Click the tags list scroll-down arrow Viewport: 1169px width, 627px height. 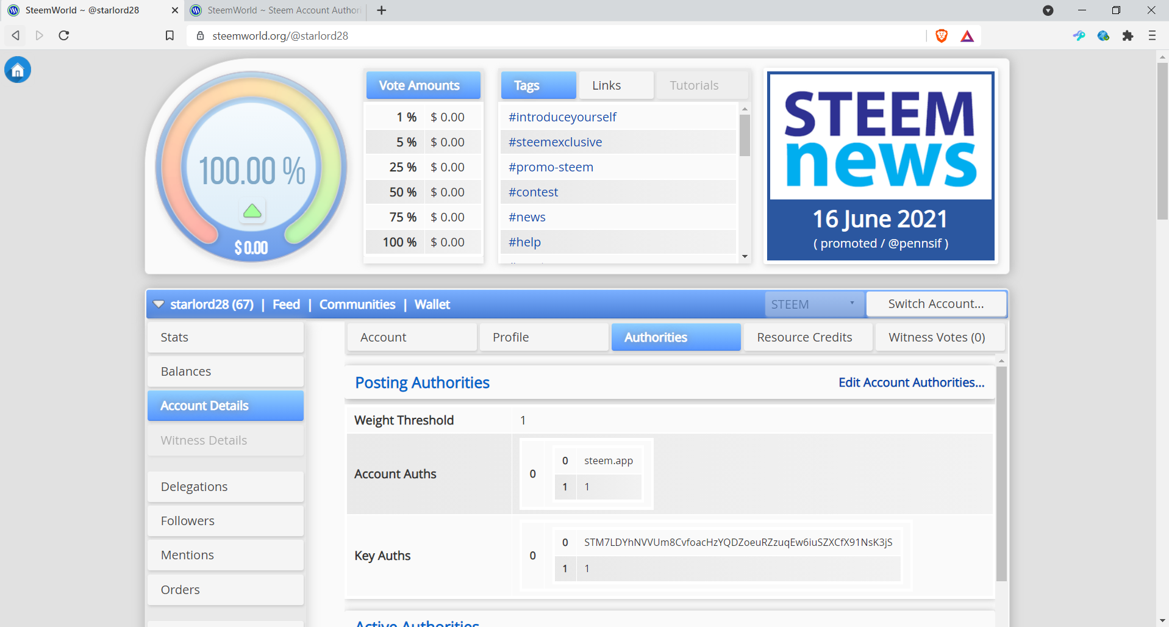[745, 257]
